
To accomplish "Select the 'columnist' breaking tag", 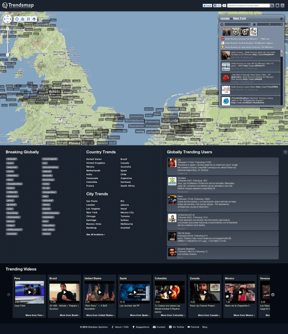I will coord(48,217).
